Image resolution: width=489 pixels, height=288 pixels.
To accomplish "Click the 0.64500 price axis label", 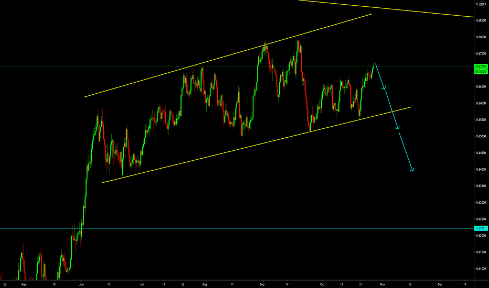I will click(481, 153).
